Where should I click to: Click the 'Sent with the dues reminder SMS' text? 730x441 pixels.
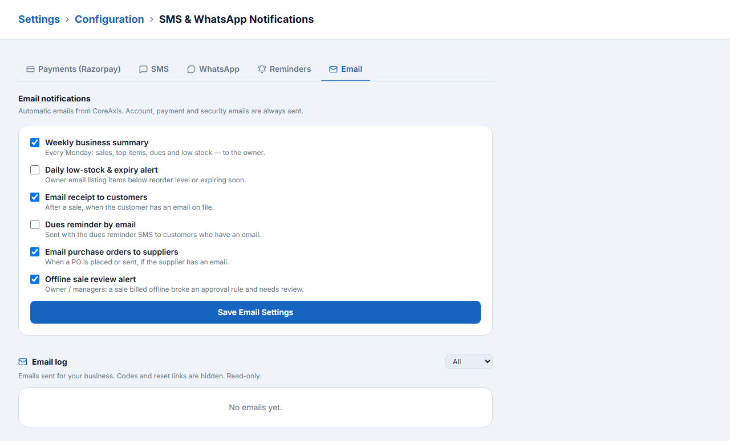(x=153, y=235)
